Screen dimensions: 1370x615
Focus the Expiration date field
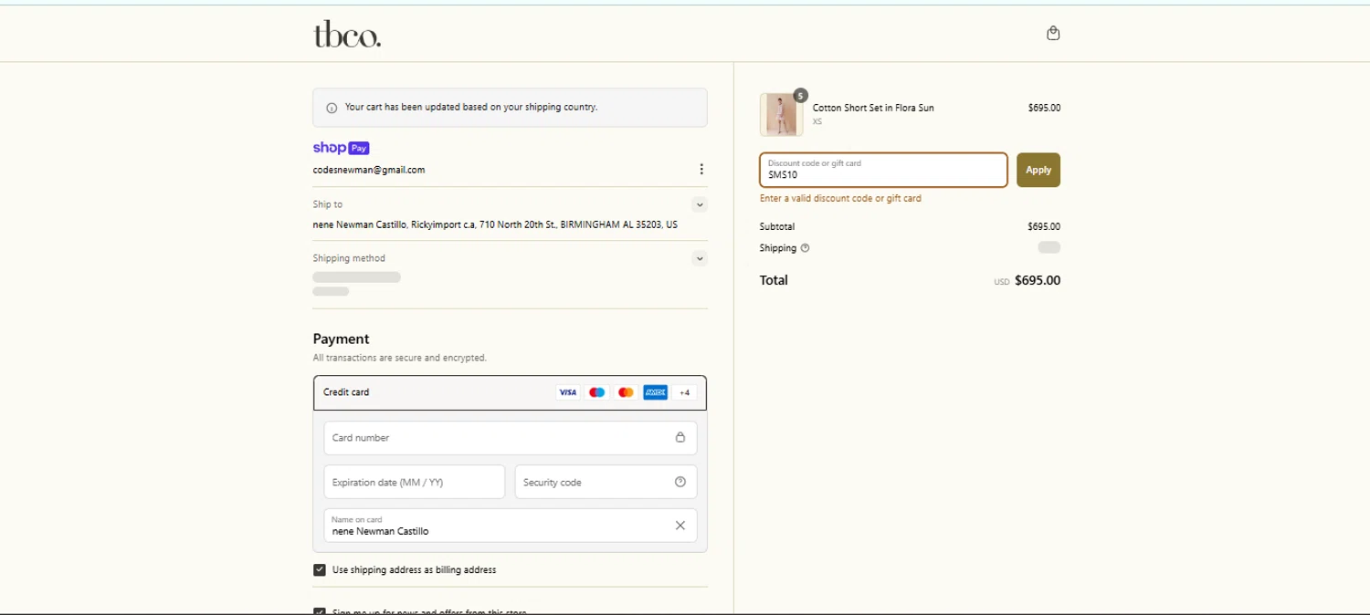click(x=414, y=482)
